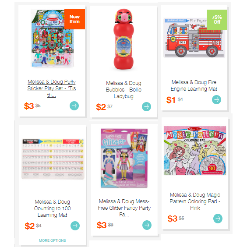
Task: Open the Puffy Sticker Play Set title link
Action: tap(52, 88)
